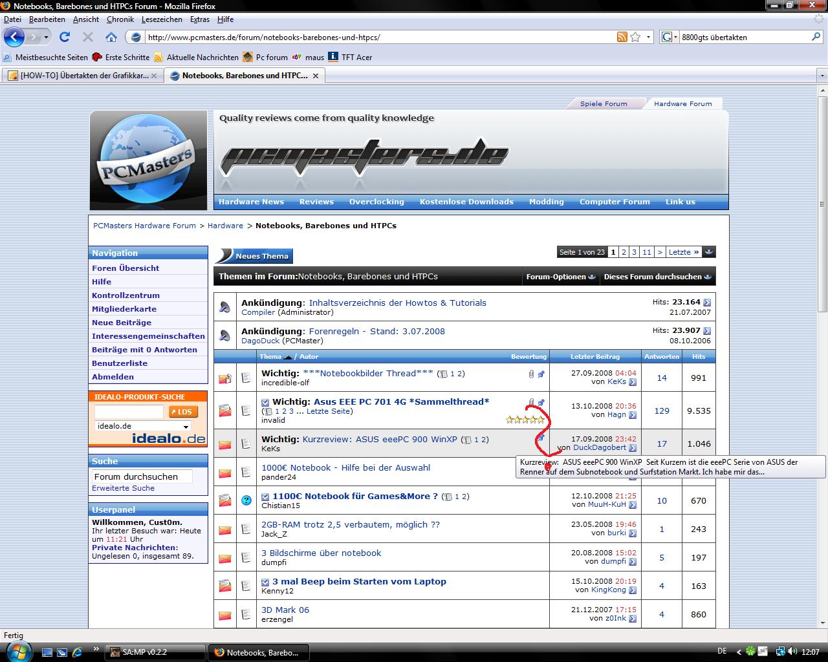Click the Overclocking navigation link
The image size is (828, 662).
click(x=376, y=202)
